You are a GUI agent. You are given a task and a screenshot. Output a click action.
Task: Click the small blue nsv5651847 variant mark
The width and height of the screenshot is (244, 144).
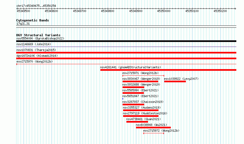(123, 99)
